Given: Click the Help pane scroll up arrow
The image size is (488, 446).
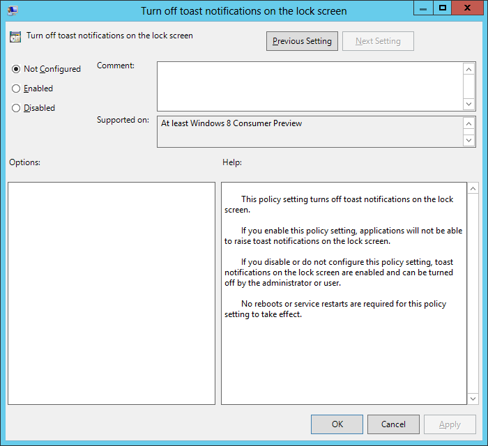Looking at the screenshot, I should tap(473, 189).
